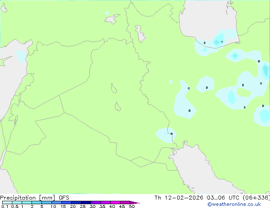Click the 'Precipitation [mm]' title text
Viewport: 270px width, 208px height.
[28, 198]
